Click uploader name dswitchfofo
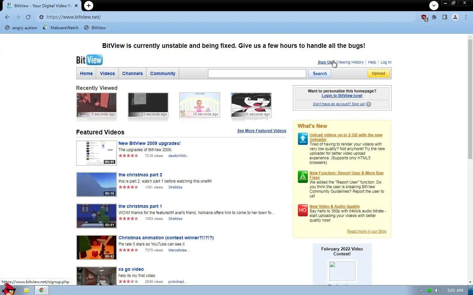The width and height of the screenshot is (473, 295). [x=179, y=156]
